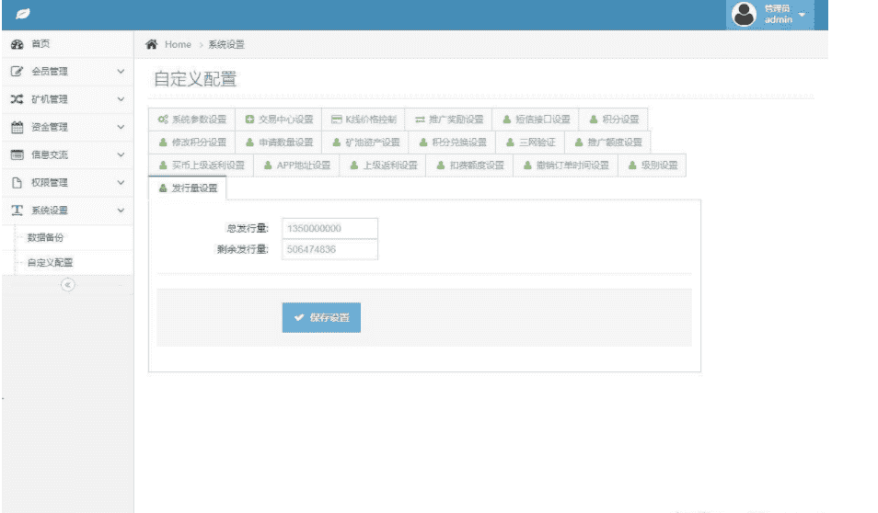
Task: Click the admin user avatar
Action: point(744,14)
